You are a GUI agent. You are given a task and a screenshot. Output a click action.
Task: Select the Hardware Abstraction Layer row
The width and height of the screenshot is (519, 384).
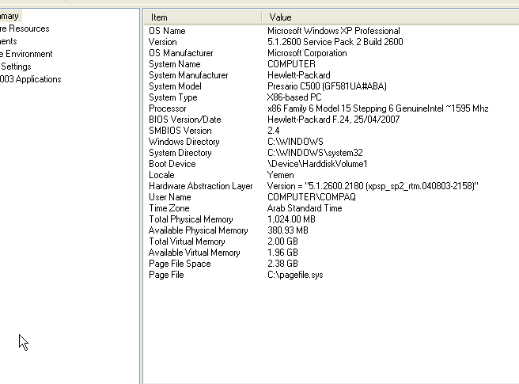click(x=200, y=186)
